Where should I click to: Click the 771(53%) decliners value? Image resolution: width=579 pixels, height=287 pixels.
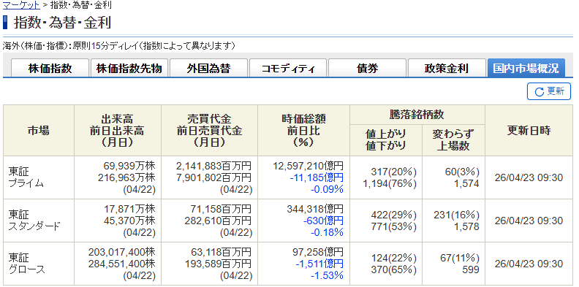point(394,226)
